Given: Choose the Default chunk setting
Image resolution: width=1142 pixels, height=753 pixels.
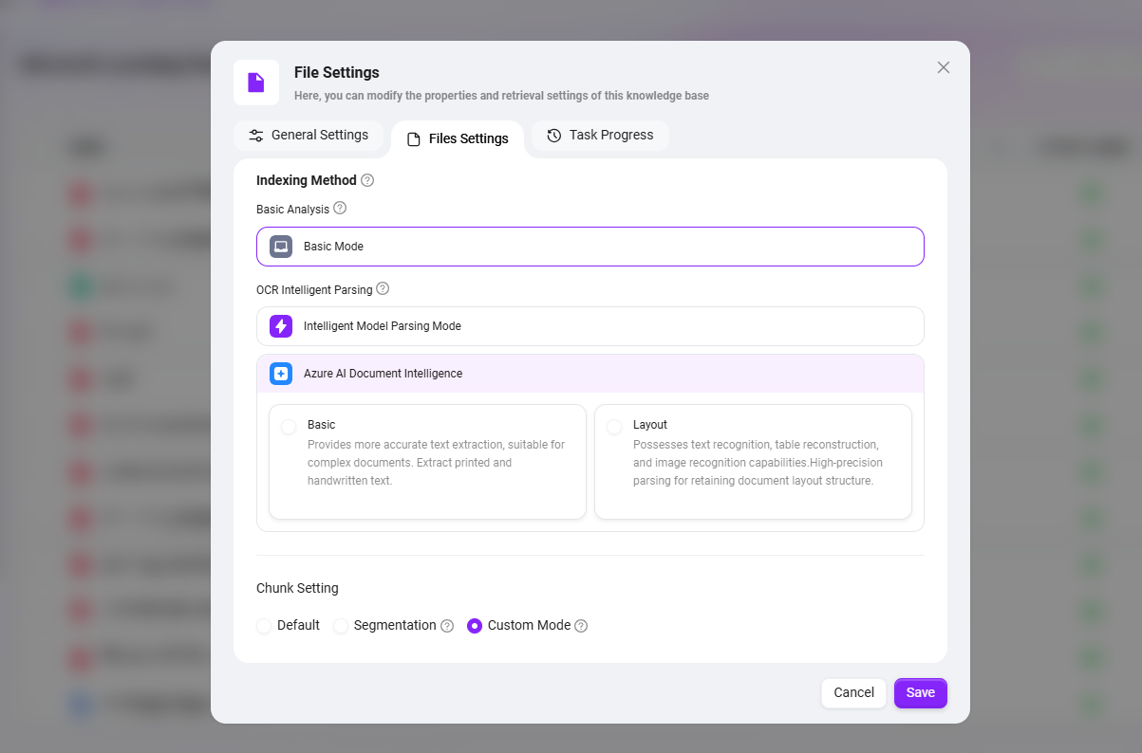Looking at the screenshot, I should [x=265, y=626].
